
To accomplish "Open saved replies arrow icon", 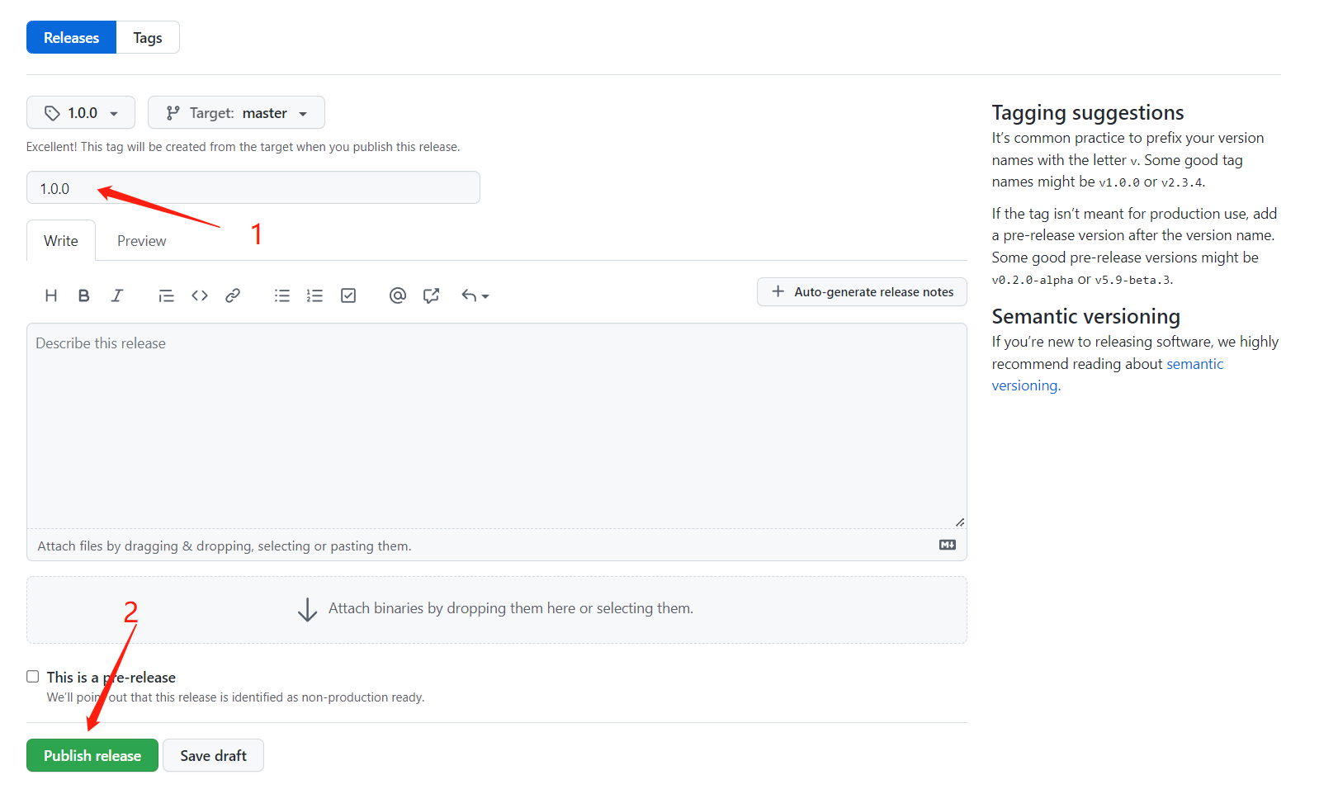I will pos(475,295).
